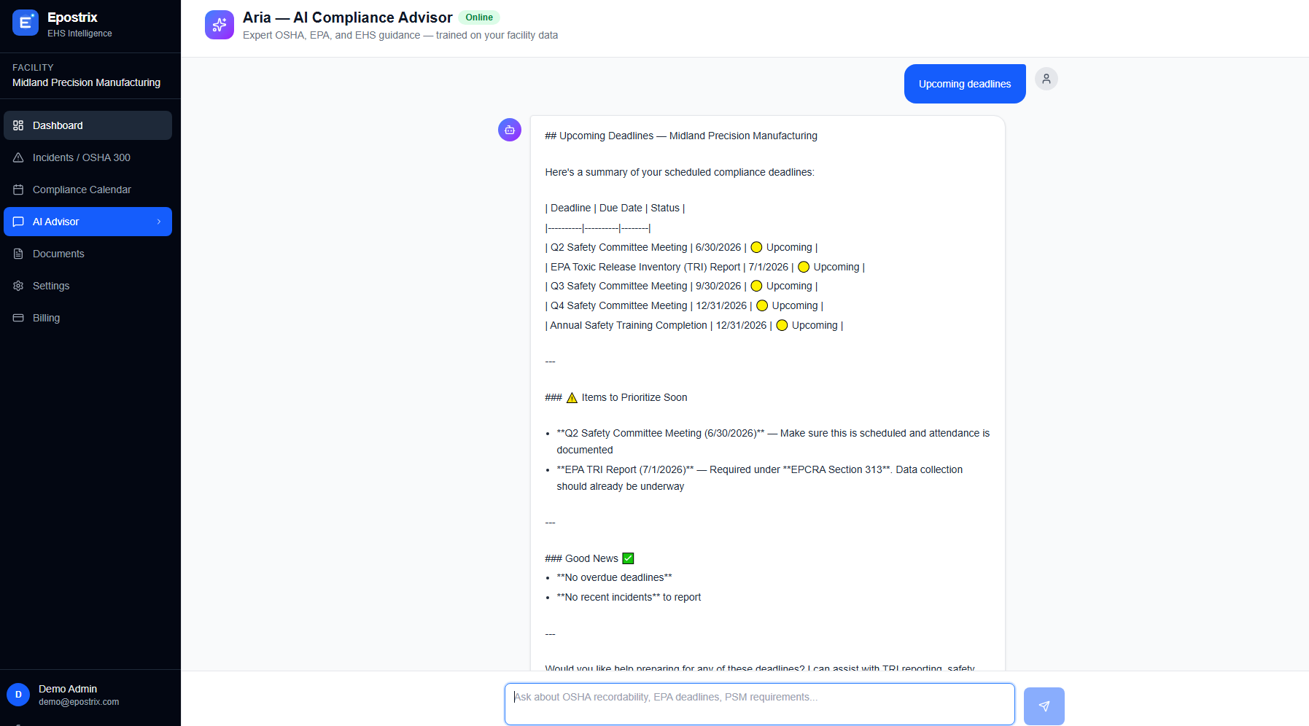Open the Settings page
This screenshot has width=1309, height=726.
tap(88, 286)
